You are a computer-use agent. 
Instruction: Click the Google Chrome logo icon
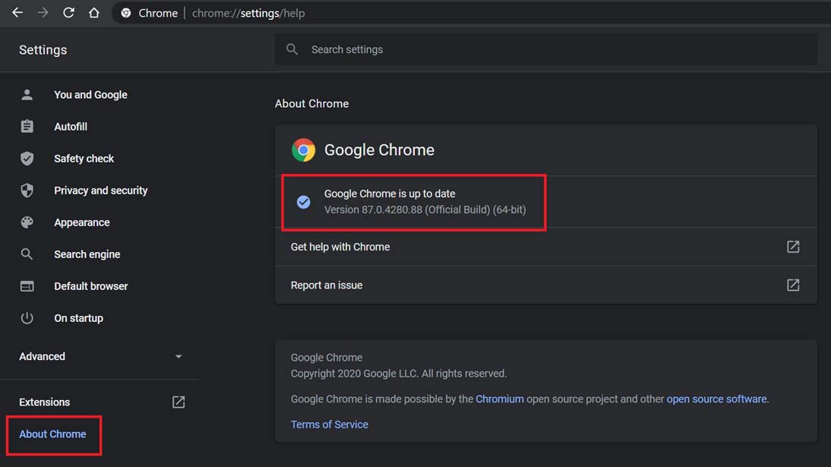pyautogui.click(x=304, y=150)
